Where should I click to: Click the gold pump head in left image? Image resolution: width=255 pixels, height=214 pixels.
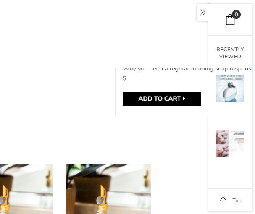point(4,198)
